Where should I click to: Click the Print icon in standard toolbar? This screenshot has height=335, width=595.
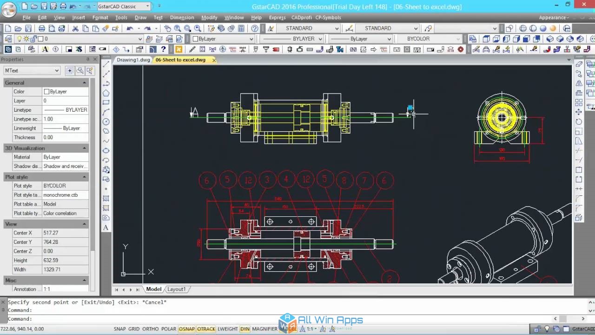[x=42, y=28]
